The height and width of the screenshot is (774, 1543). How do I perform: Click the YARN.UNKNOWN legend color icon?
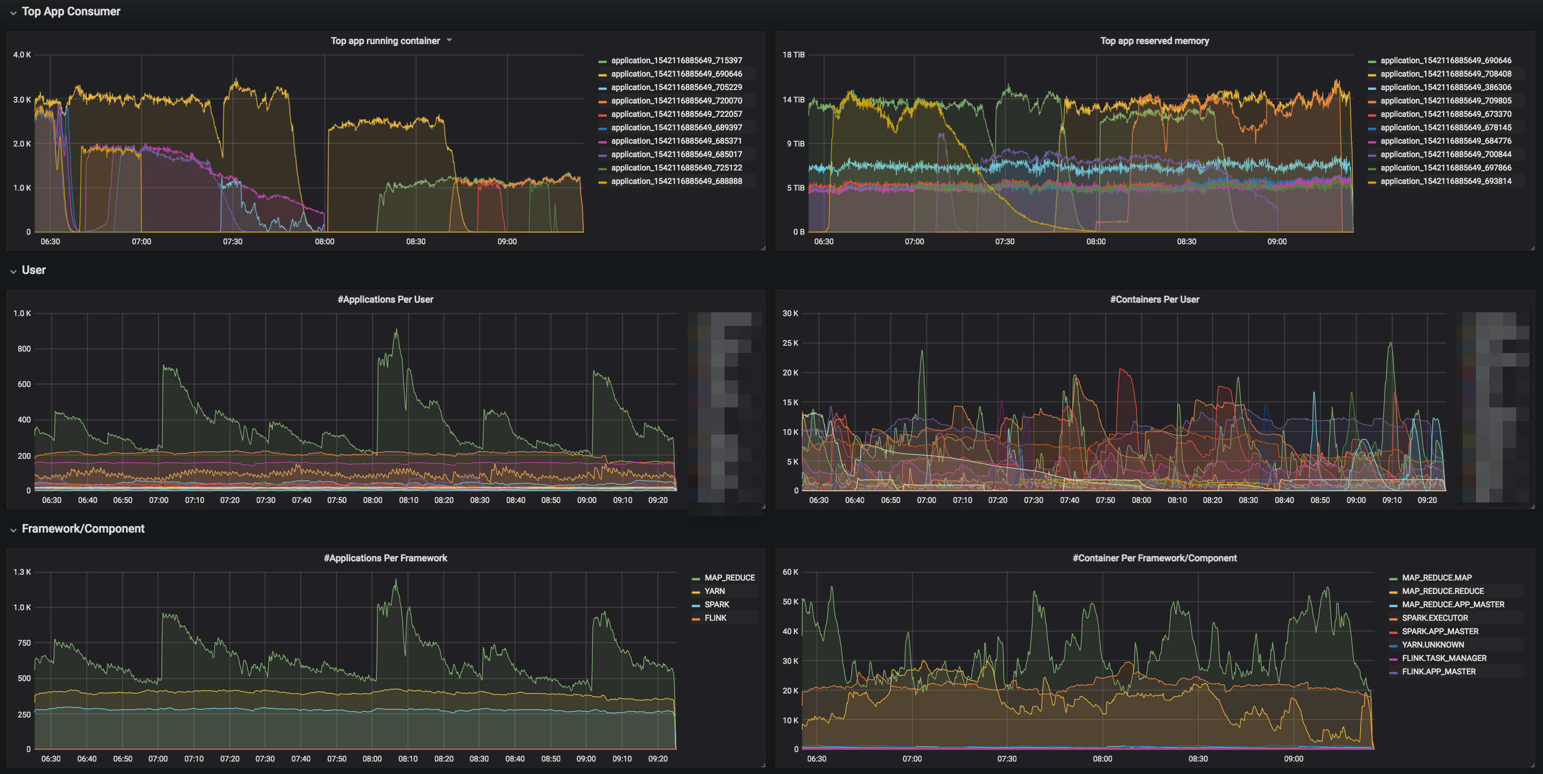click(1393, 646)
